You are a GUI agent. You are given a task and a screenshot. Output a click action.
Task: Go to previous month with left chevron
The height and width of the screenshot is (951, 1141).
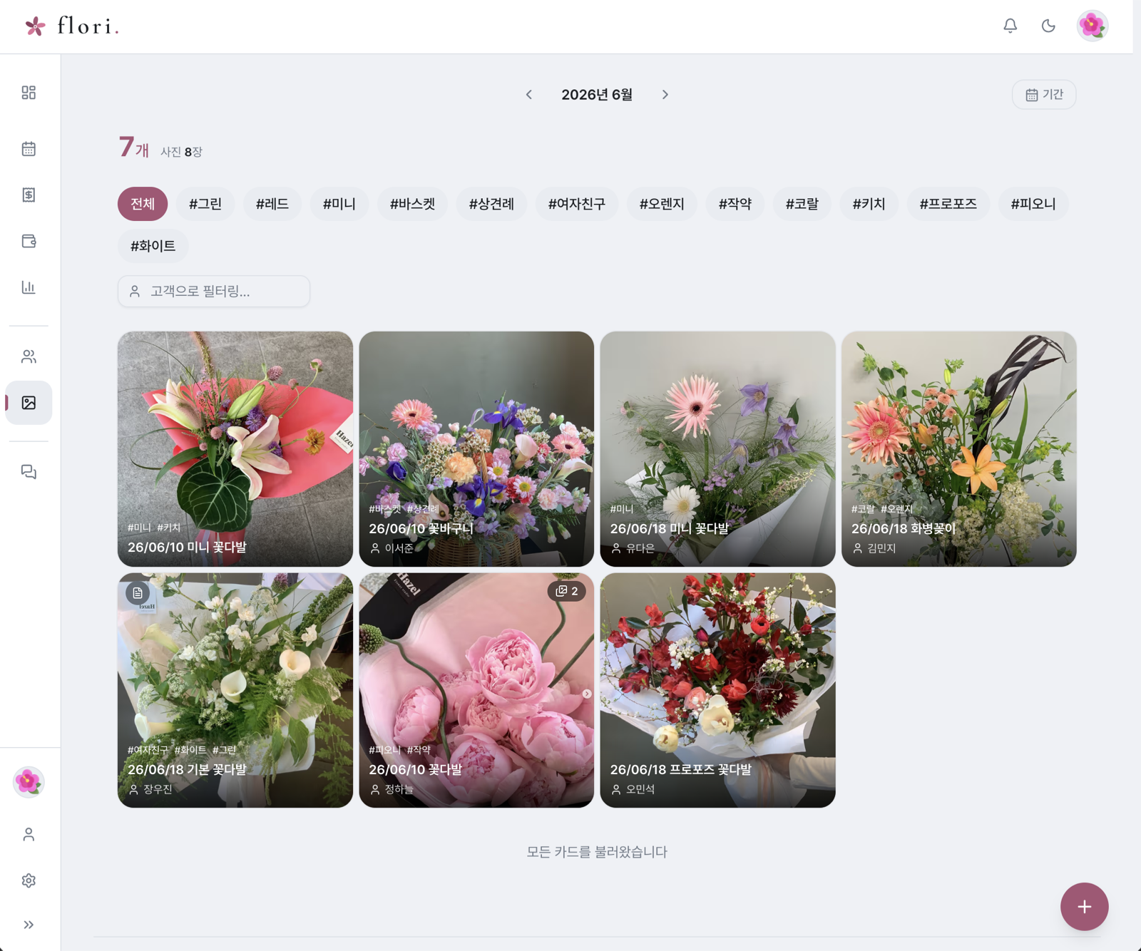pos(529,95)
